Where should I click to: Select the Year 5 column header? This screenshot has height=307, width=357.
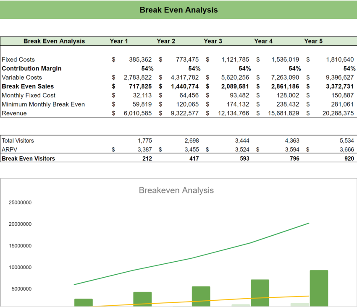(313, 41)
